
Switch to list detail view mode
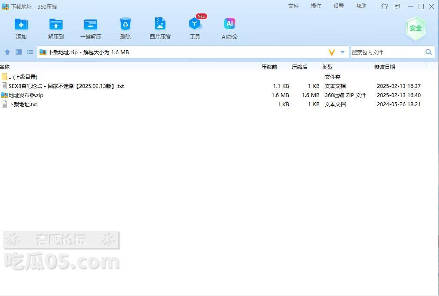pyautogui.click(x=30, y=52)
